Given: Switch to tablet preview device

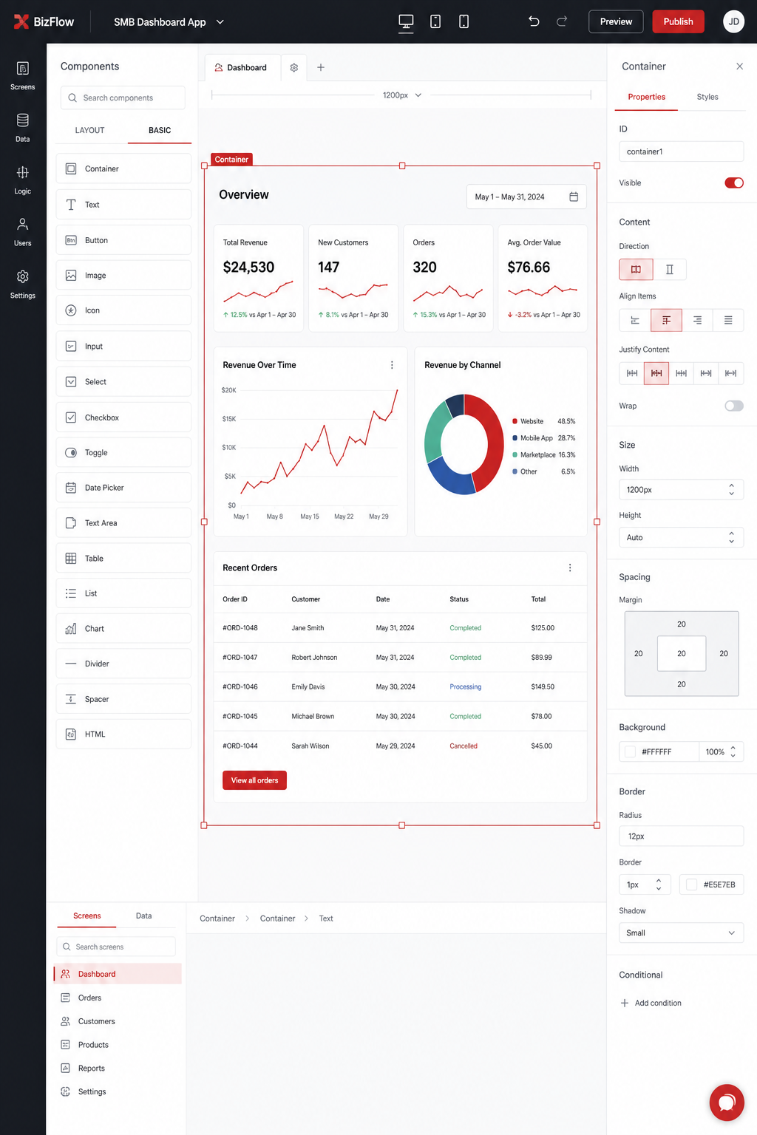Looking at the screenshot, I should (x=435, y=22).
